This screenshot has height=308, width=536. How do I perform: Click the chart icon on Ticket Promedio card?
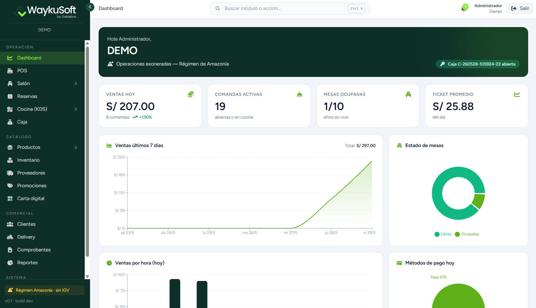(517, 94)
